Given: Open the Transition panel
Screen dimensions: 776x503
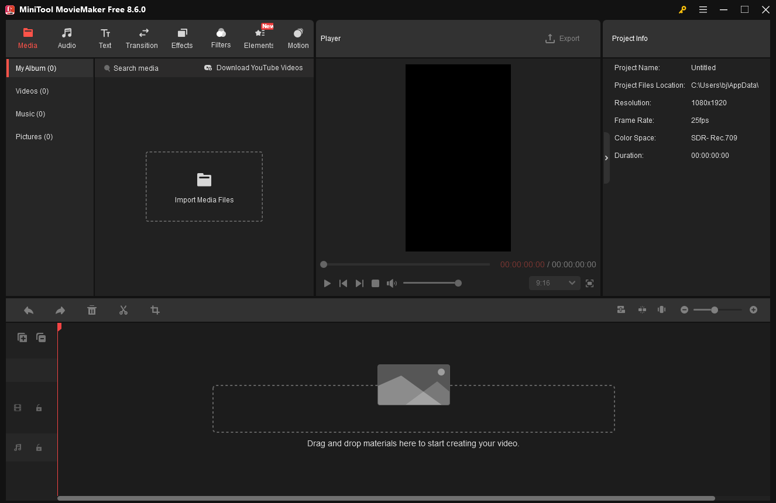Looking at the screenshot, I should tap(142, 39).
